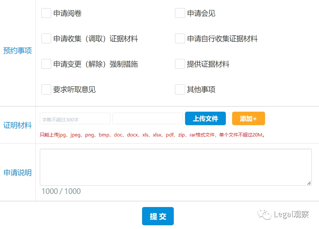Click the 预约事项 section label
The width and height of the screenshot is (319, 229).
point(17,50)
